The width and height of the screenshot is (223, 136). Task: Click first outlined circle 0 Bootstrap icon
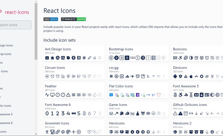(111, 58)
